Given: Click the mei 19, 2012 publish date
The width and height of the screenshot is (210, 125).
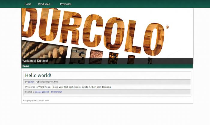Looking at the screenshot, I should click(52, 82).
